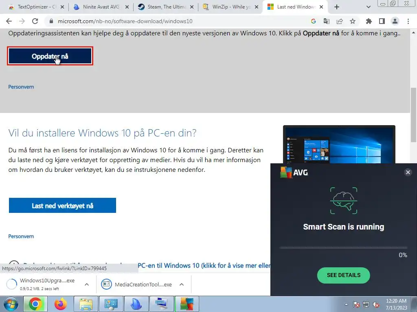
Task: Click the AVG logo in the popup
Action: click(294, 172)
